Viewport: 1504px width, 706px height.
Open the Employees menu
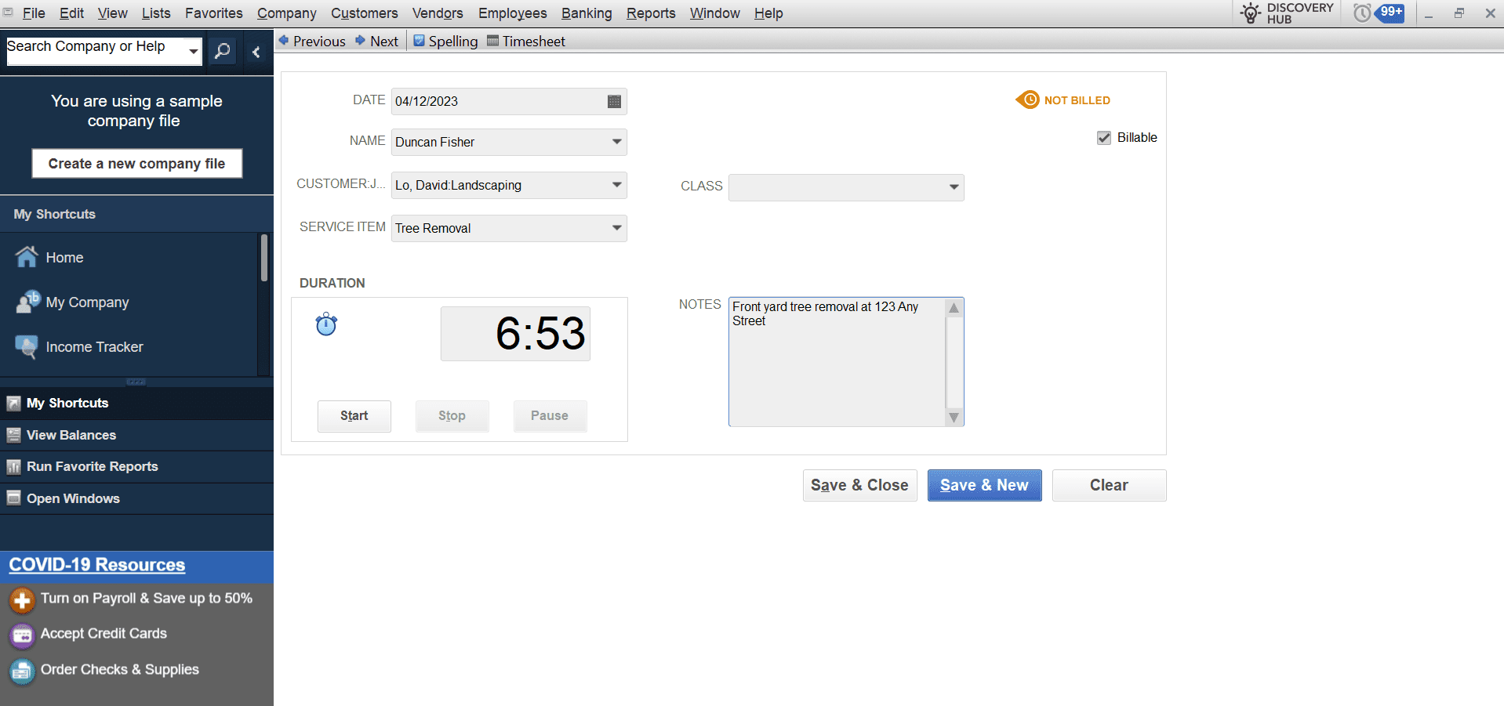tap(512, 13)
